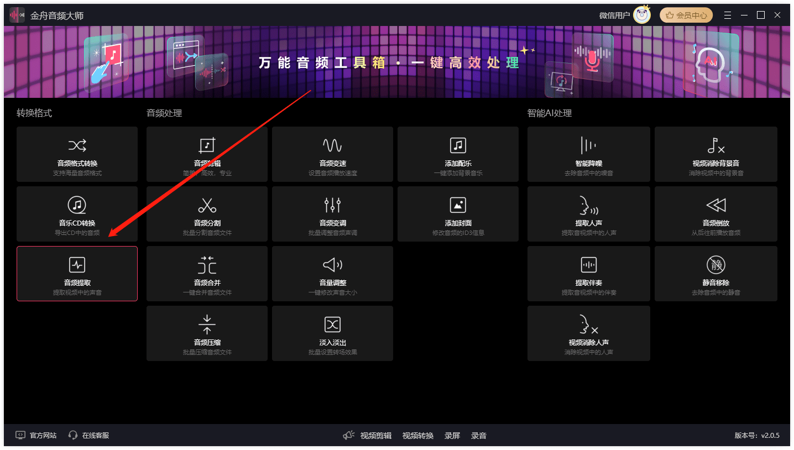The width and height of the screenshot is (794, 450).
Task: Open the 音频格式转换 shuffle icon tool
Action: pos(77,146)
